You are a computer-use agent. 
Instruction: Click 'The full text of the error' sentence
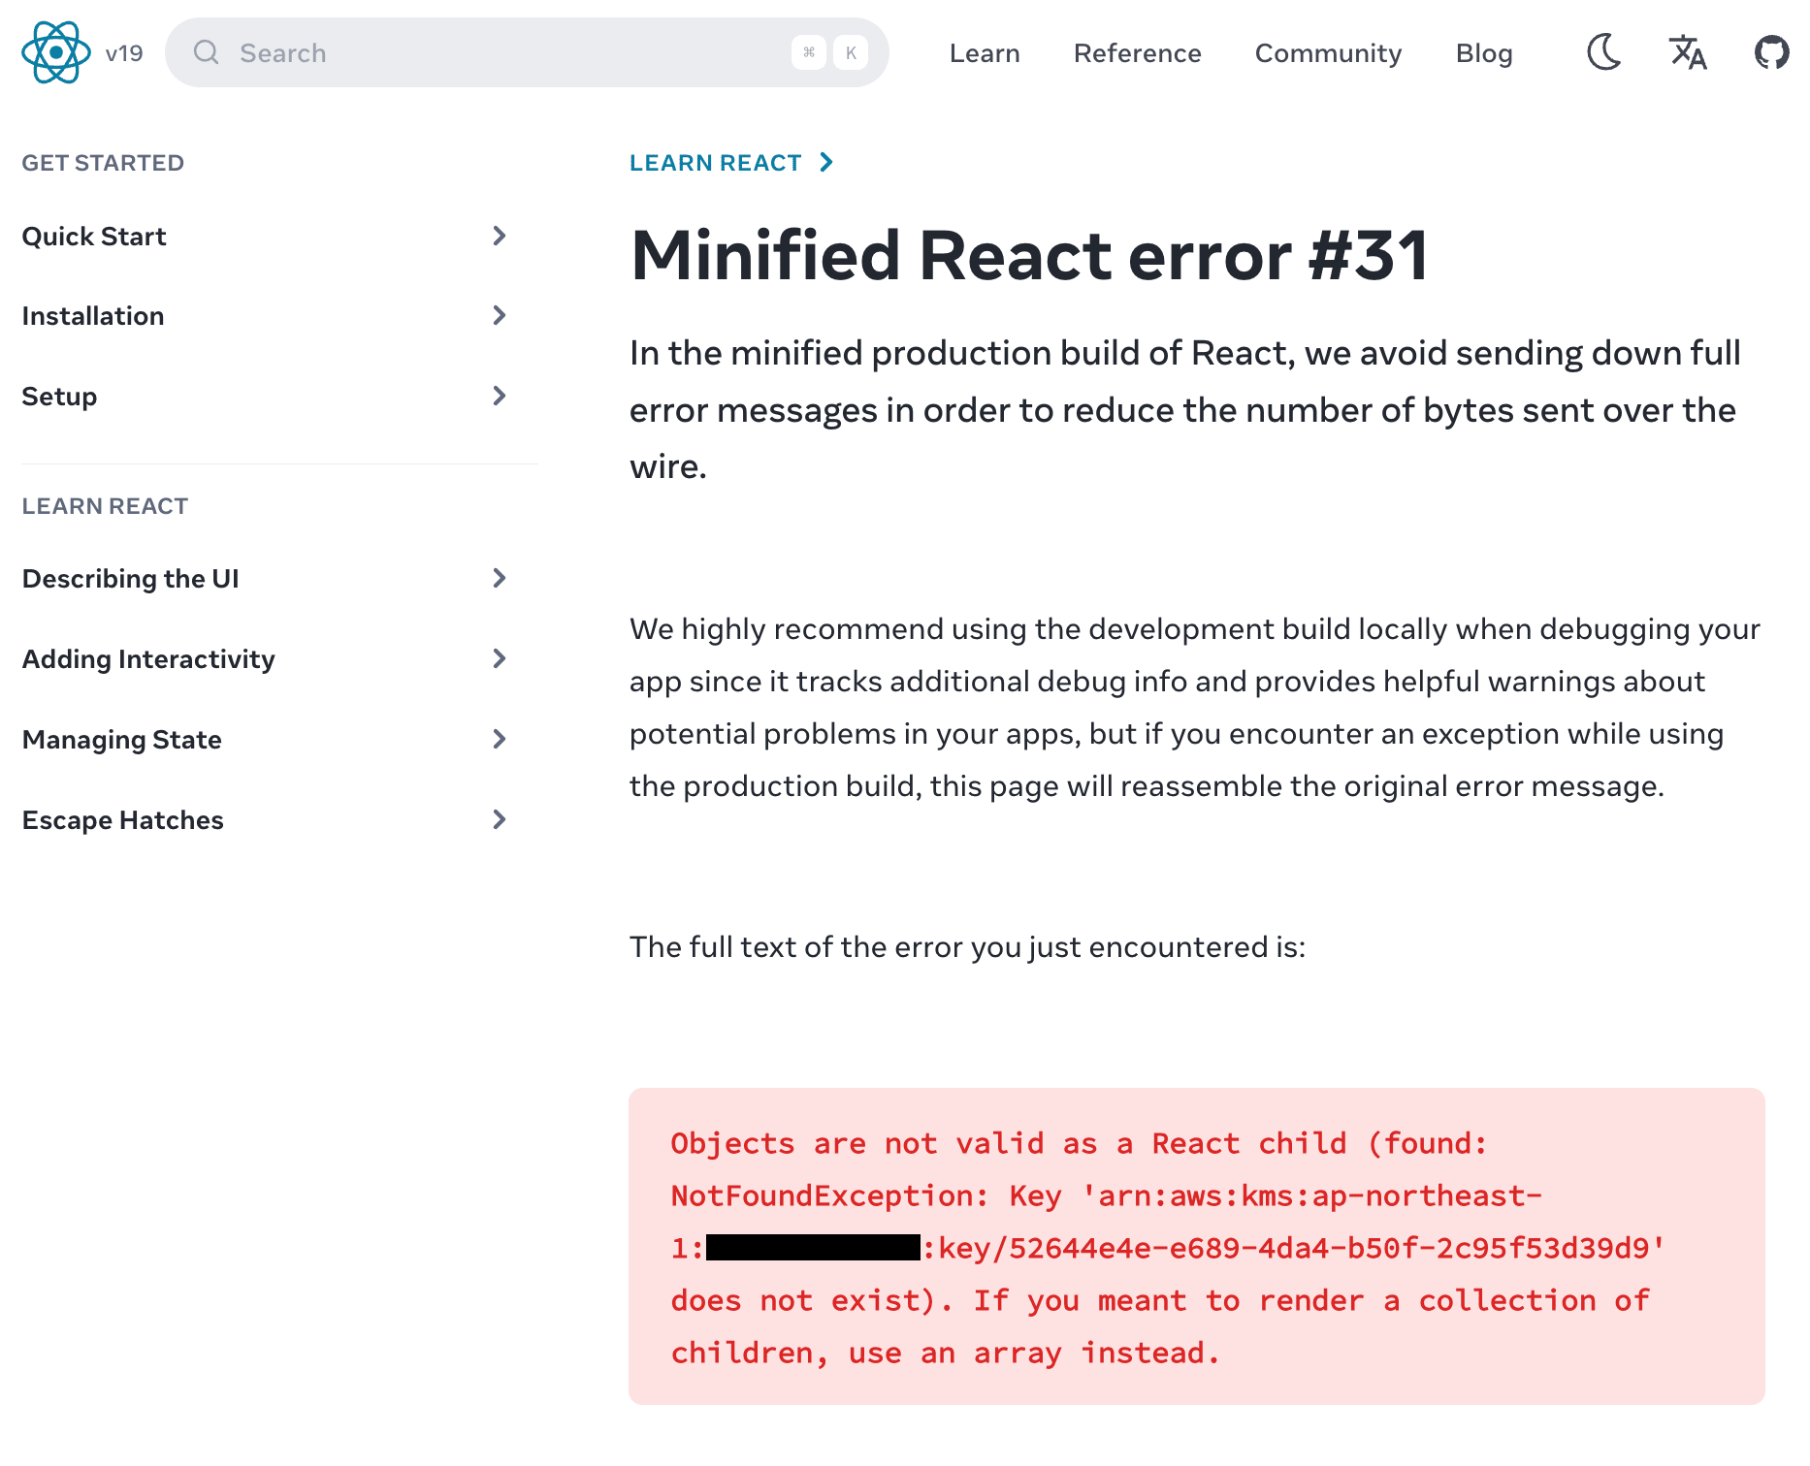[x=967, y=947]
